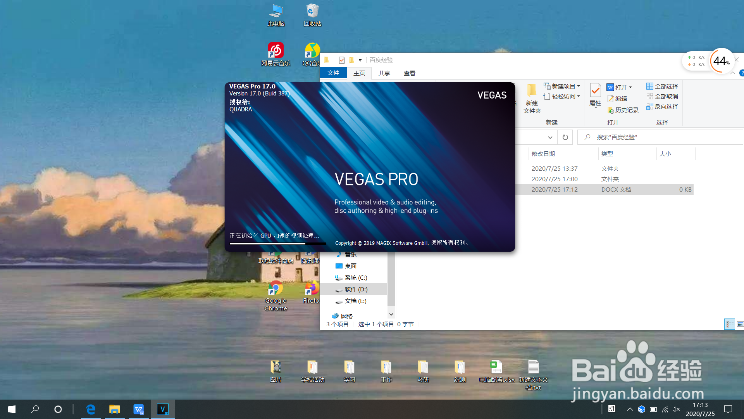Image resolution: width=744 pixels, height=419 pixels.
Task: Open notification center in taskbar
Action: pyautogui.click(x=728, y=409)
